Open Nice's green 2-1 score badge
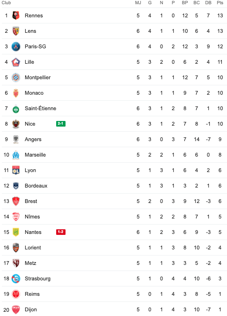Image resolution: width=227 pixels, height=316 pixels. click(x=61, y=124)
